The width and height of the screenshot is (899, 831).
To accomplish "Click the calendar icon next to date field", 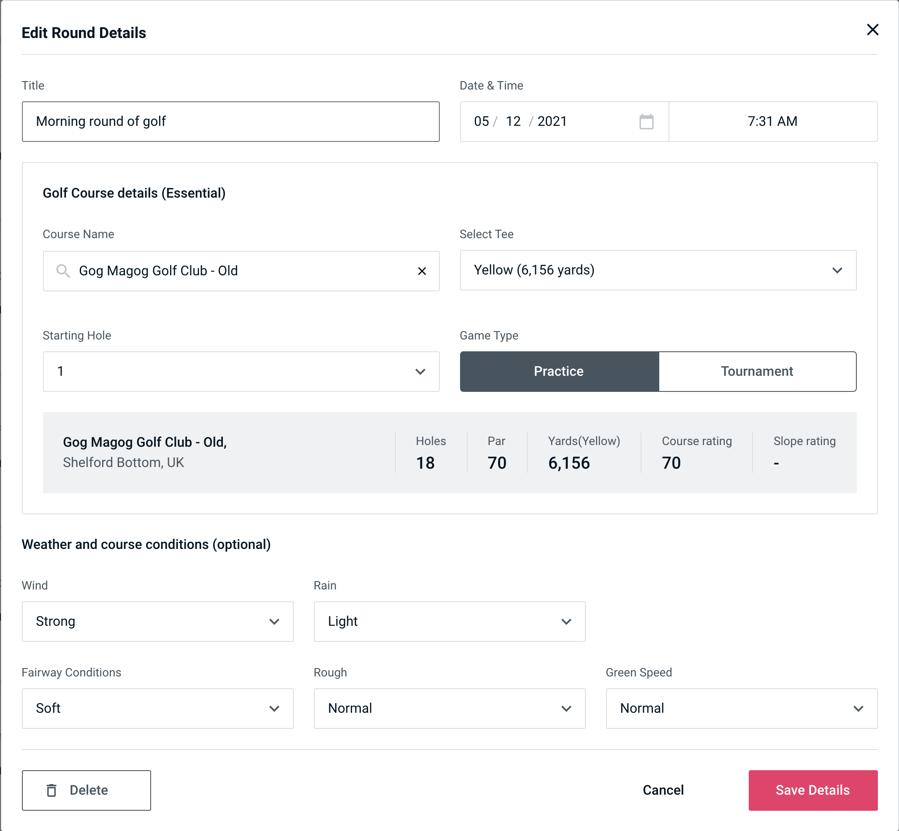I will pyautogui.click(x=646, y=121).
